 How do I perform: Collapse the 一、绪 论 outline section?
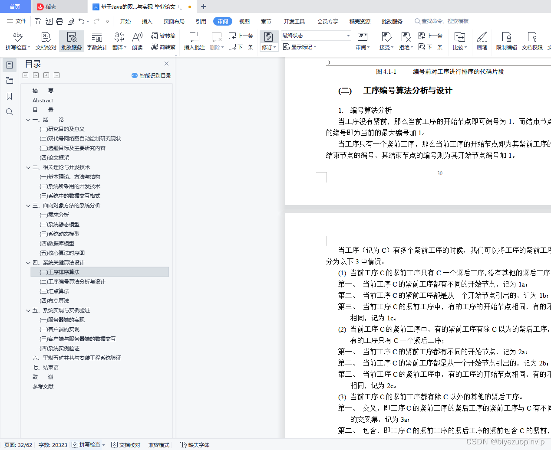click(x=28, y=120)
